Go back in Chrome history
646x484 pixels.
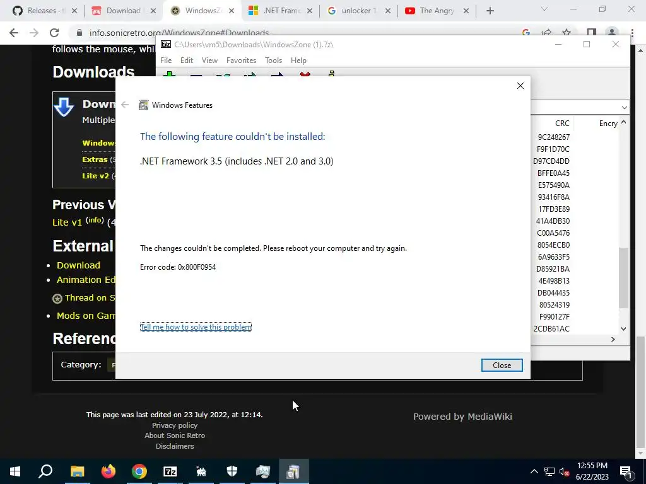14,33
